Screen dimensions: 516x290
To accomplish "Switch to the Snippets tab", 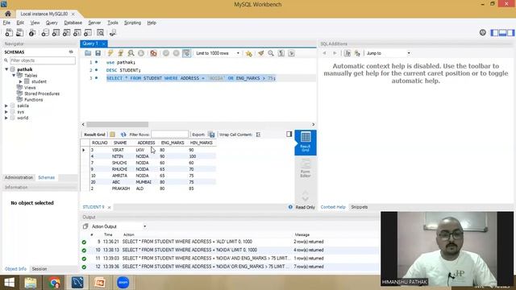I will 360,207.
